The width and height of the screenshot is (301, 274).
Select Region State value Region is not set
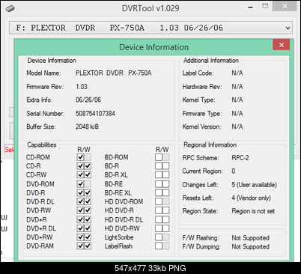253,211
